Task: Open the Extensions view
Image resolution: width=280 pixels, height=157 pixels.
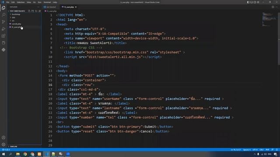Action: tap(3, 36)
